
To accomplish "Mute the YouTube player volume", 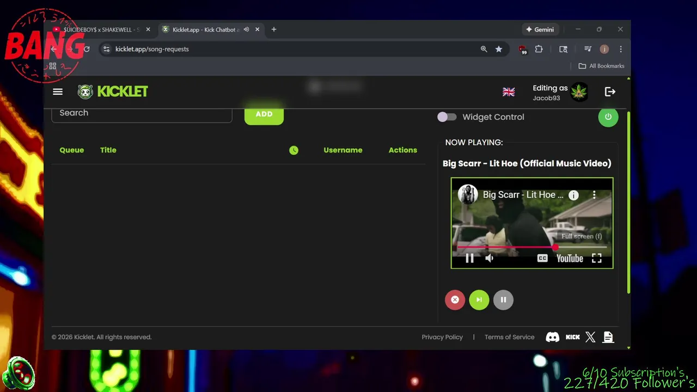I will [490, 259].
